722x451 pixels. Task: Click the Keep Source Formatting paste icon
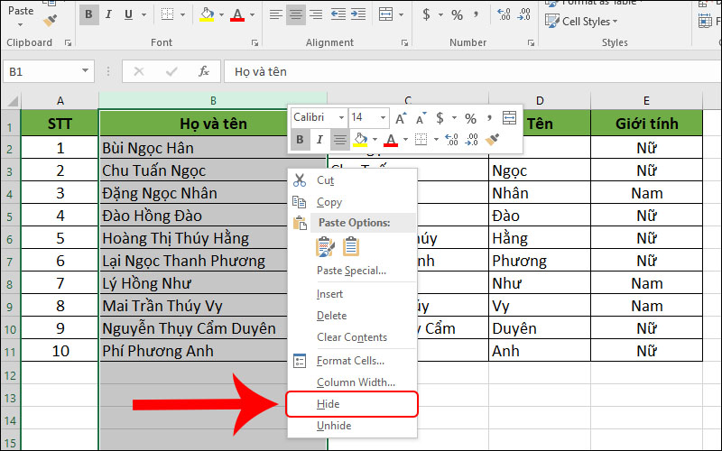326,246
